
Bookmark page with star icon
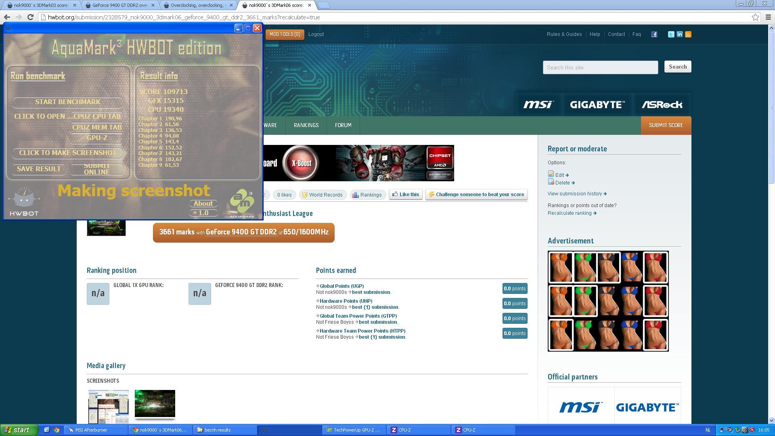[x=755, y=17]
